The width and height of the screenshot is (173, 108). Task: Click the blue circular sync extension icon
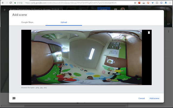coord(161,3)
